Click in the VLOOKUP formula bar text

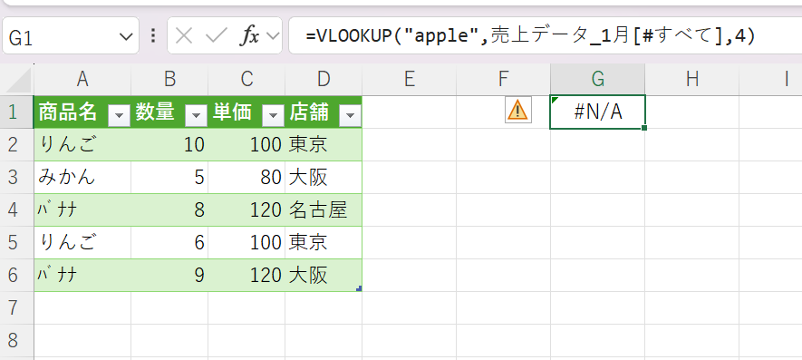point(530,36)
